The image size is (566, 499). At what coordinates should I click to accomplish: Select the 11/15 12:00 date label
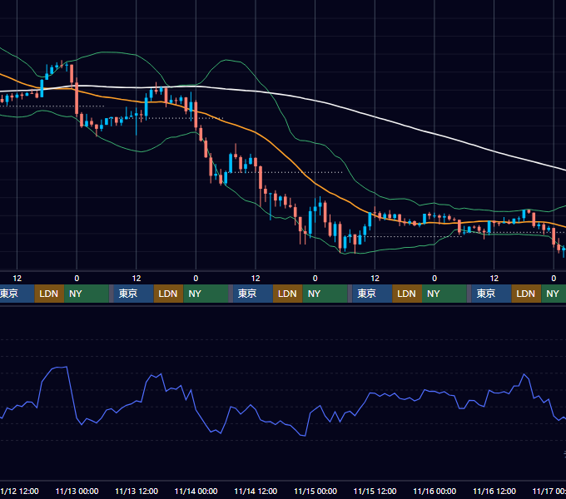375,491
